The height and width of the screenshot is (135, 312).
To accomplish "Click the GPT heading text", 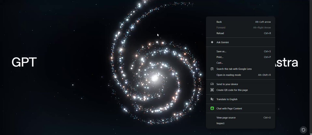I will 24,62.
